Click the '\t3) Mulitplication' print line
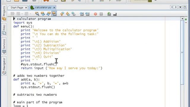This screenshot has height=107, width=190. pos(46,49)
